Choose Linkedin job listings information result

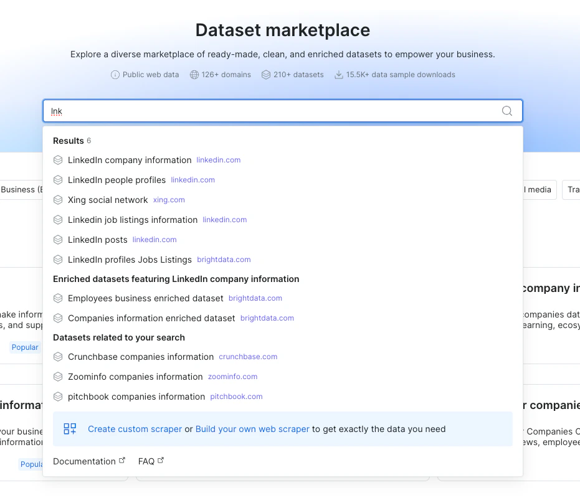point(132,220)
